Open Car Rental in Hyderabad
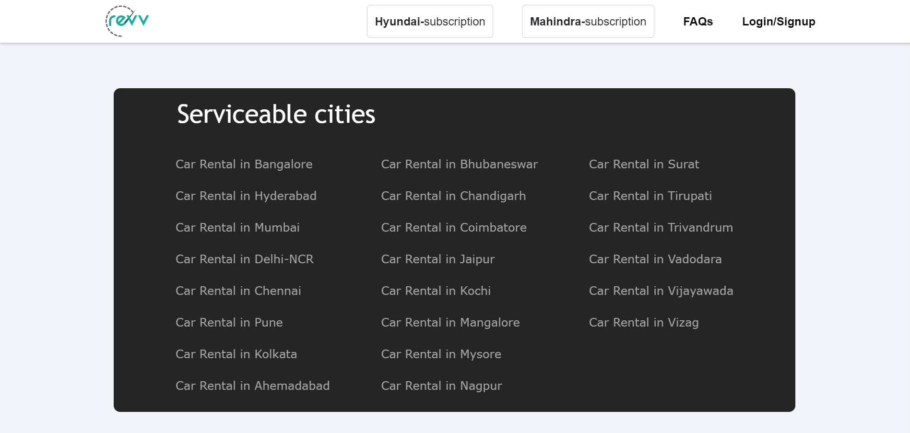The height and width of the screenshot is (433, 910). point(246,196)
